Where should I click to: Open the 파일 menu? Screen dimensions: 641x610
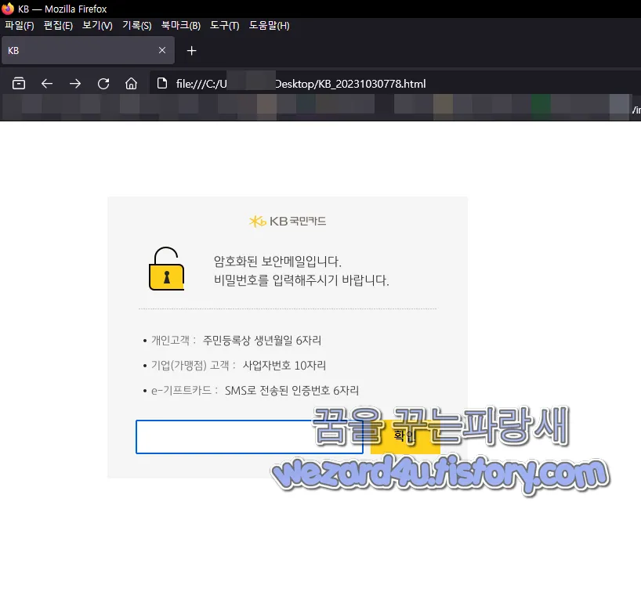[x=18, y=25]
